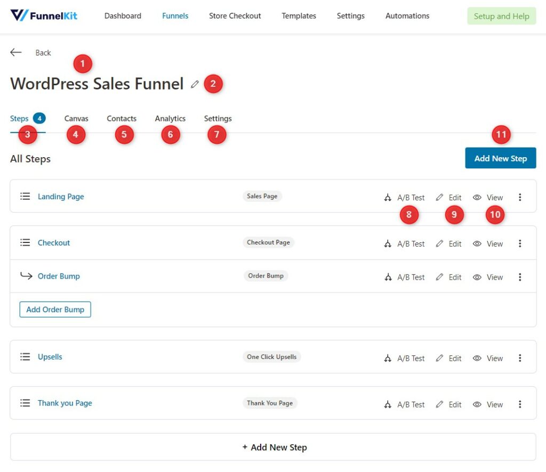Click the Setup and Help button
Viewport: 546px width, 472px height.
click(x=501, y=16)
